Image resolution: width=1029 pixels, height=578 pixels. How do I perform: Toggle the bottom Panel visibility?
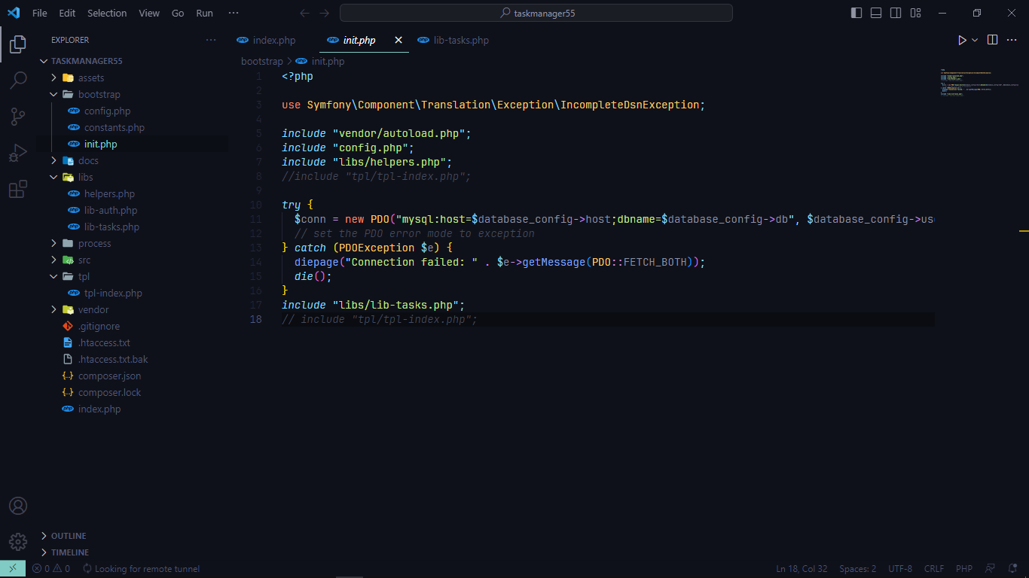[876, 13]
